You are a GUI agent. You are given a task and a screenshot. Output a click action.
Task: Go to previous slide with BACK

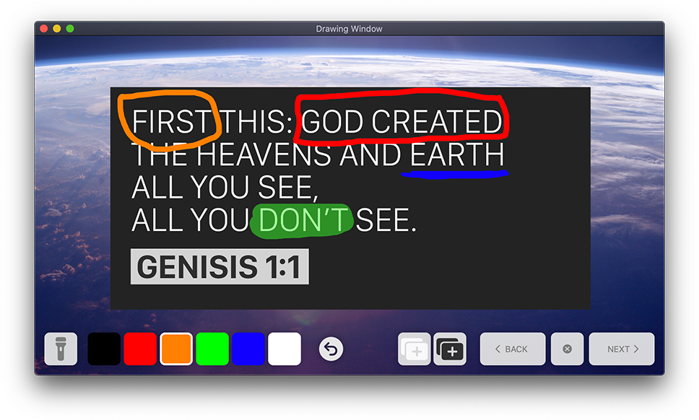click(x=513, y=349)
